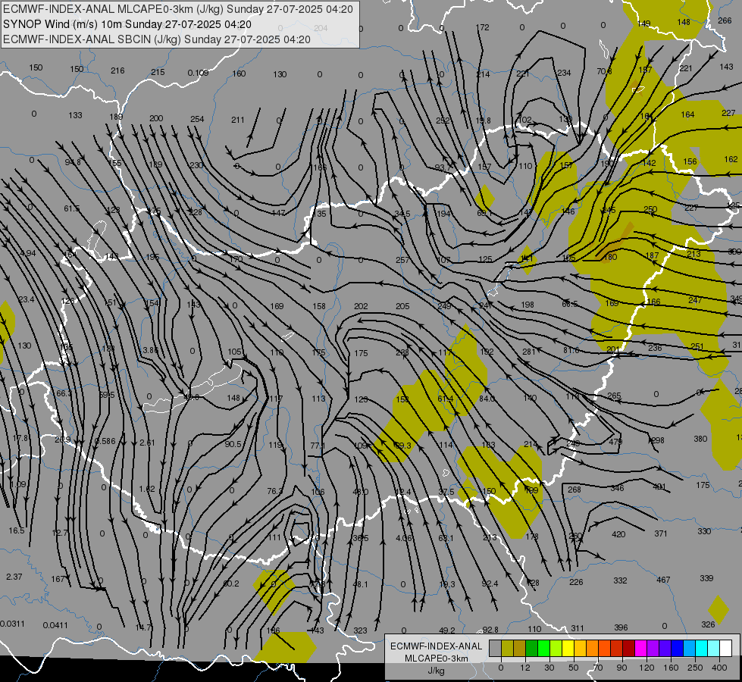Image resolution: width=742 pixels, height=682 pixels.
Task: Click the map value 0.109
Action: pyautogui.click(x=198, y=73)
